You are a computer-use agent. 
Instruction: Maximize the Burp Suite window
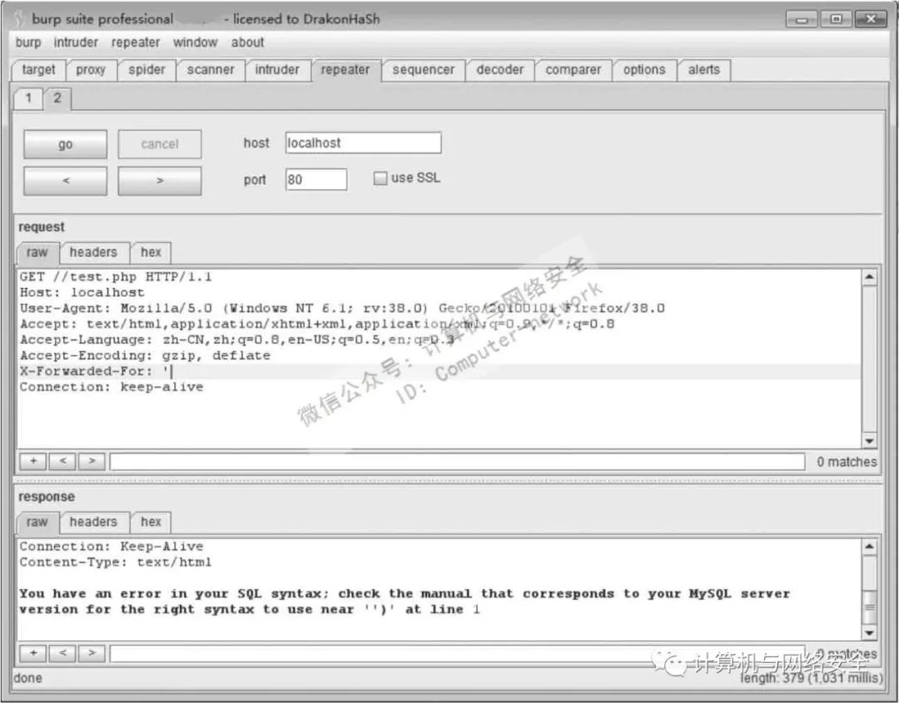pyautogui.click(x=836, y=19)
